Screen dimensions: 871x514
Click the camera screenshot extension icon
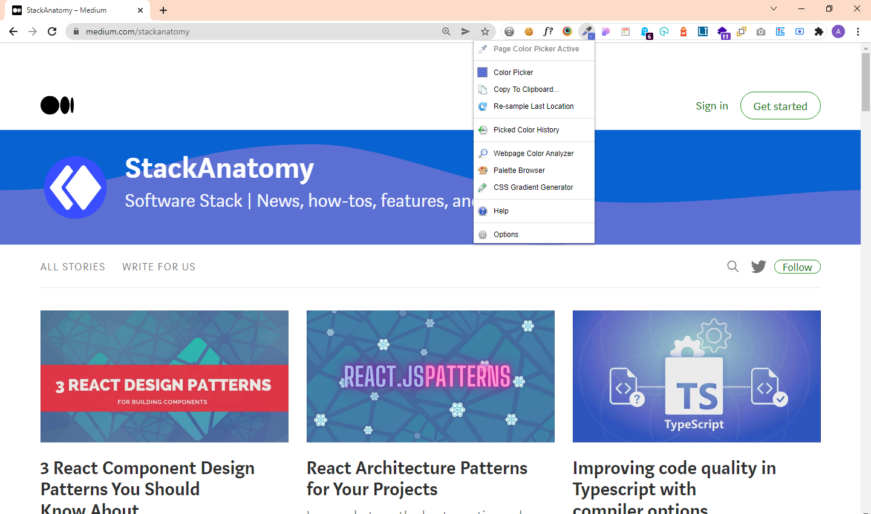(761, 31)
